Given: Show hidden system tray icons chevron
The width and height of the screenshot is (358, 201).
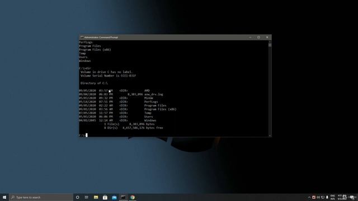Looking at the screenshot, I should (x=309, y=197).
